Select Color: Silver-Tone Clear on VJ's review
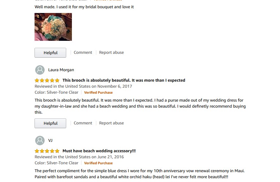The width and height of the screenshot is (280, 182). [56, 163]
